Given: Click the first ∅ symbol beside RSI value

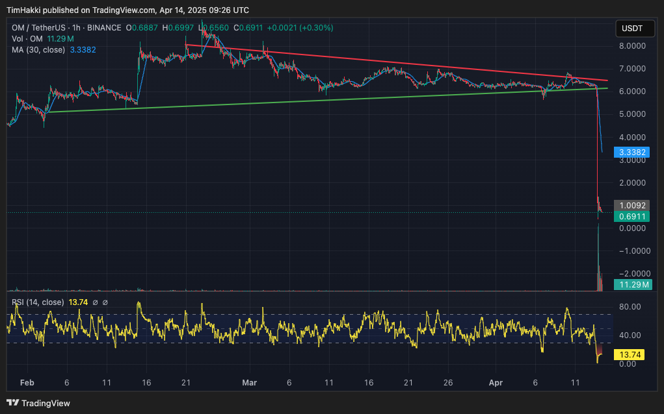Looking at the screenshot, I should (x=95, y=302).
